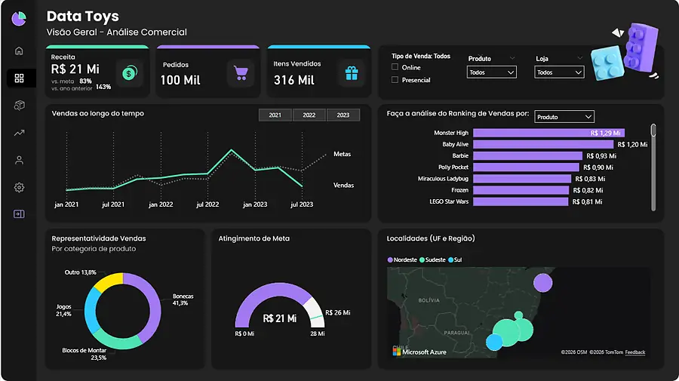Enable the Presencial sale type checkbox

(x=395, y=80)
